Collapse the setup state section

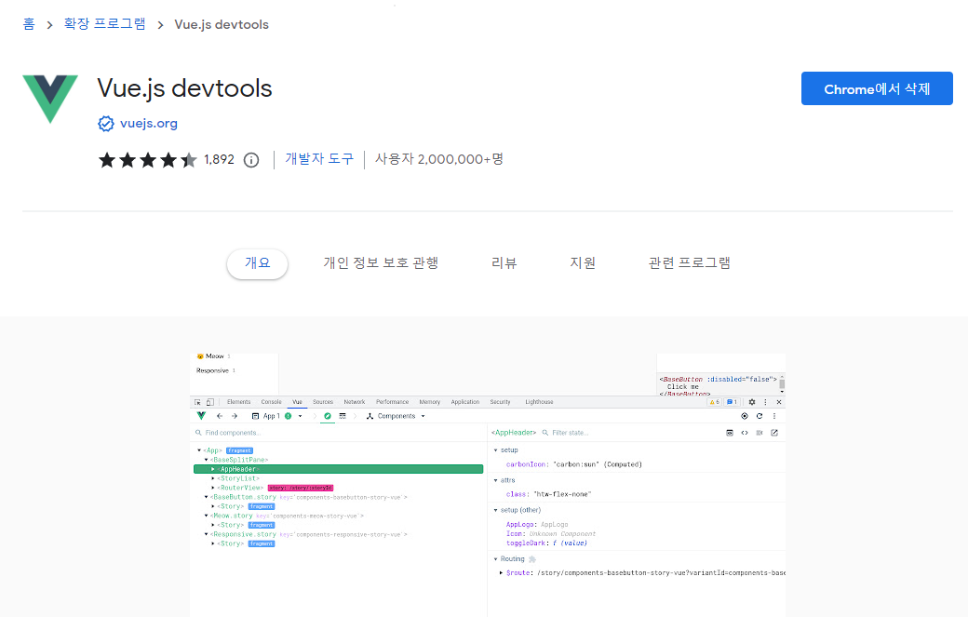click(496, 449)
